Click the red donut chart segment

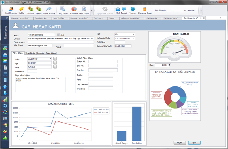coord(168,97)
